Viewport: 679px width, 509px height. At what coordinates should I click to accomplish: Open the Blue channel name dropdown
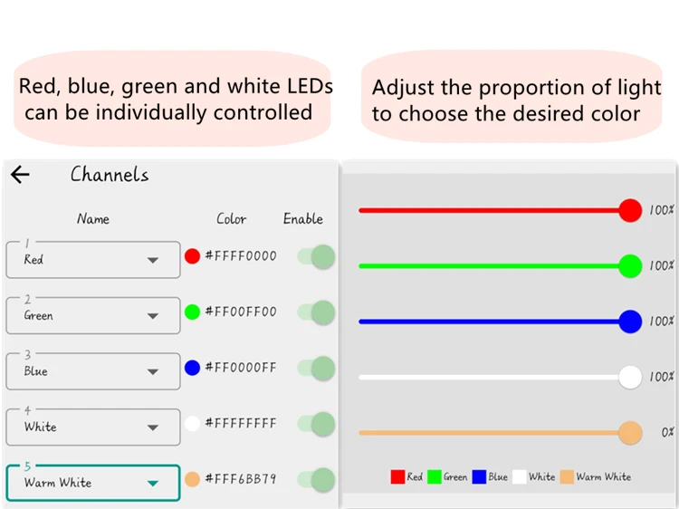pos(152,372)
